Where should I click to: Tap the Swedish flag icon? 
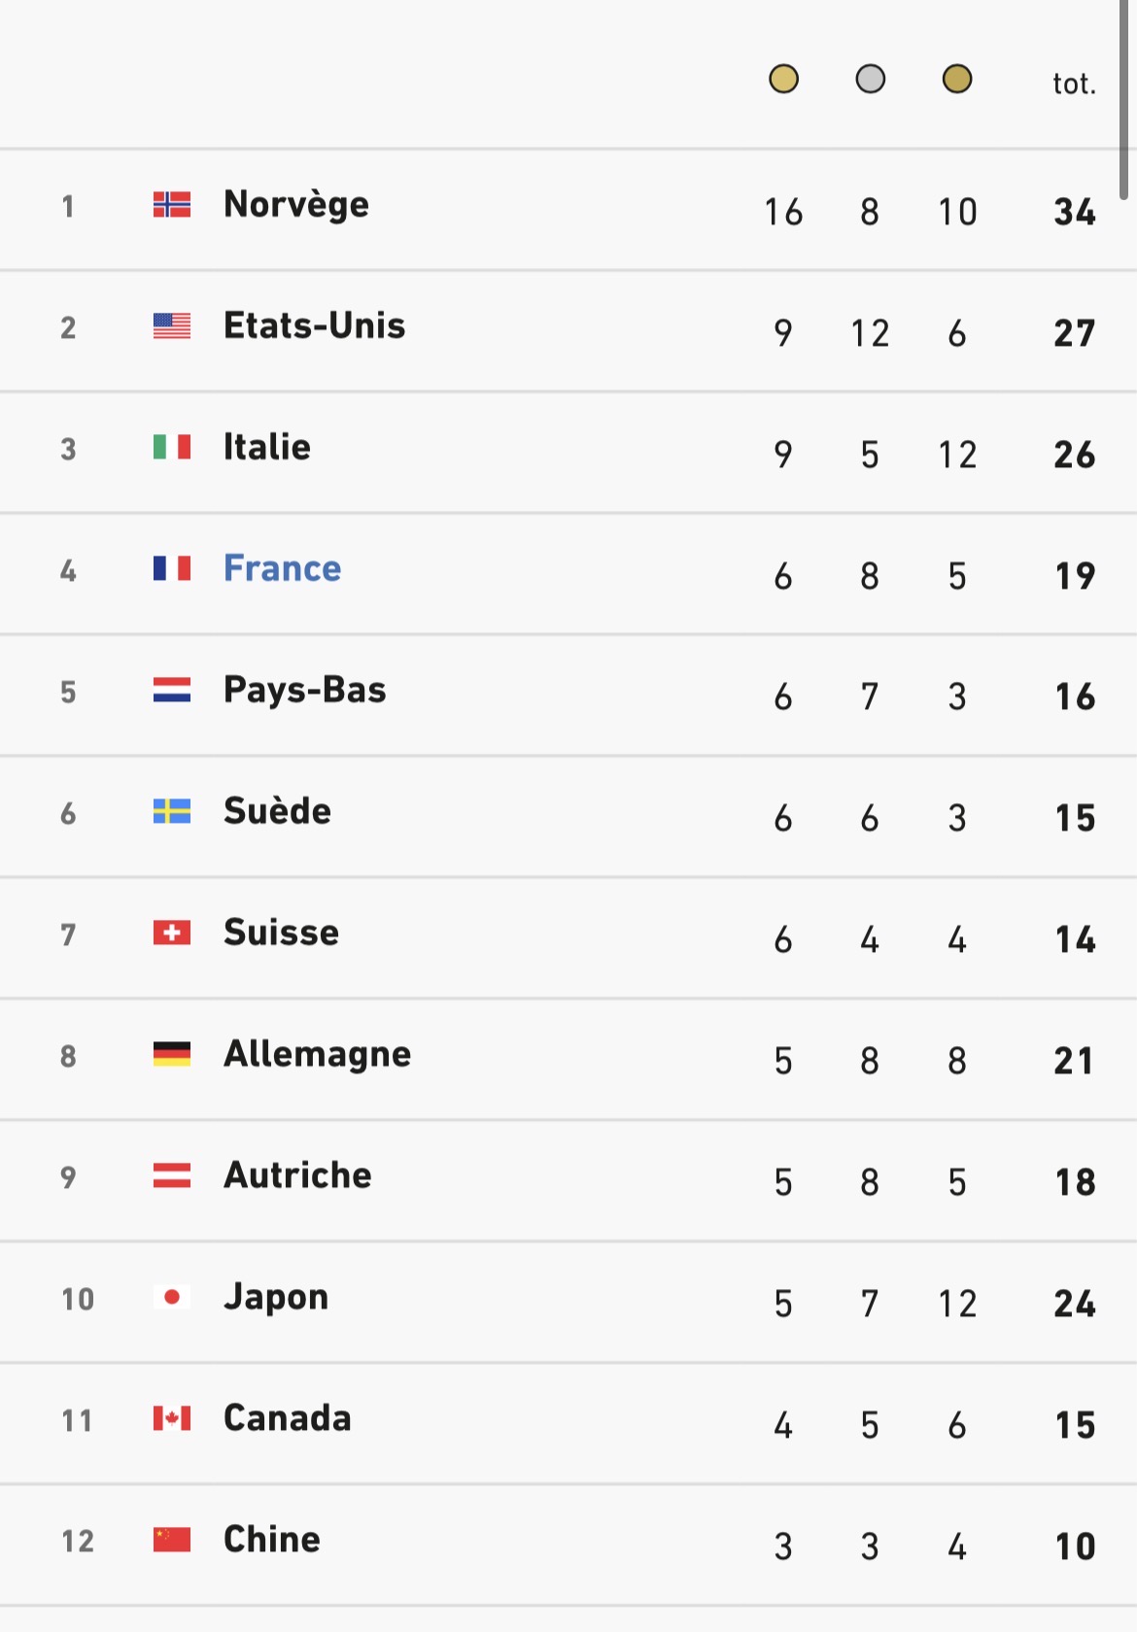point(172,811)
